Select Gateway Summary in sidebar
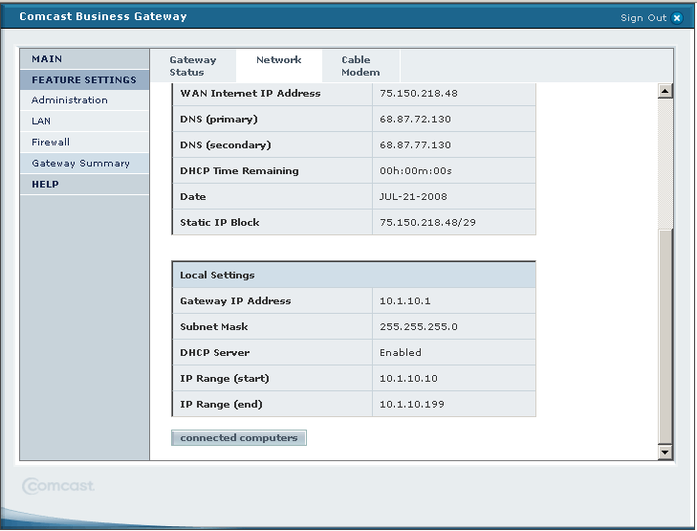This screenshot has width=697, height=531. pyautogui.click(x=84, y=164)
